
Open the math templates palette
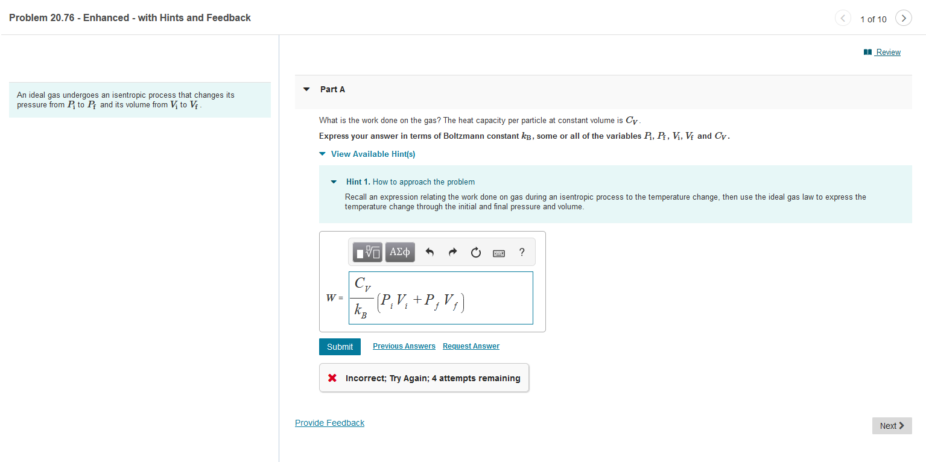click(x=367, y=252)
